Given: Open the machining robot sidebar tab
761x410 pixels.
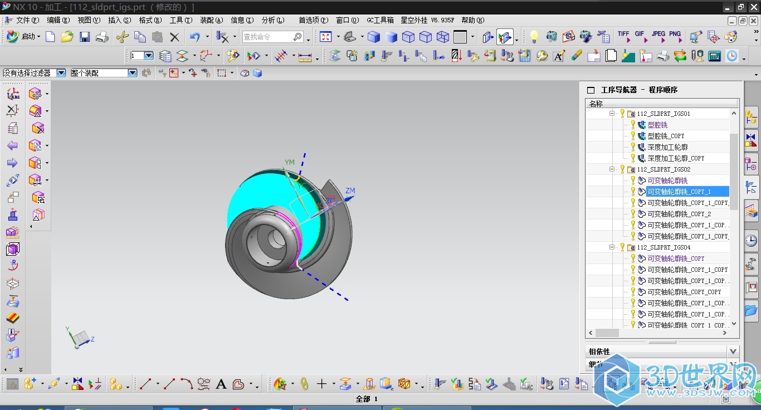Looking at the screenshot, I should (x=752, y=264).
